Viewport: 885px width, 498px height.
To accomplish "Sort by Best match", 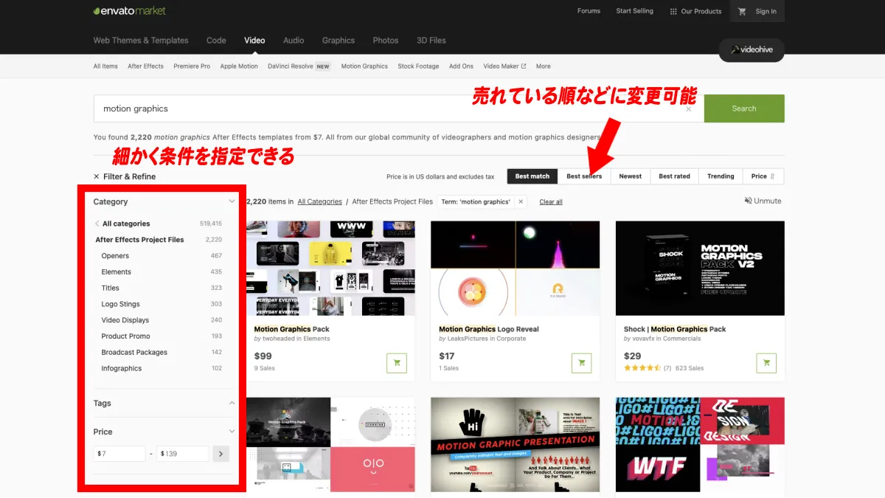I will [x=532, y=176].
